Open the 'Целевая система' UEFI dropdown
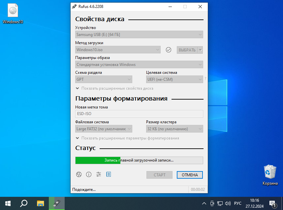 [174, 79]
